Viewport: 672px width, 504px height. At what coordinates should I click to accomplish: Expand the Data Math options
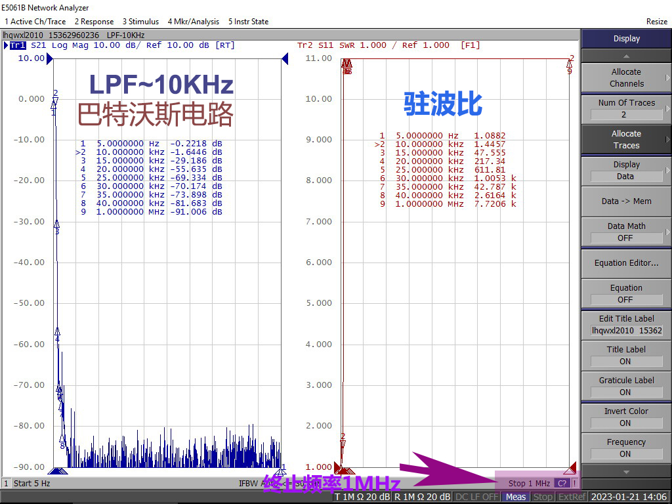tap(625, 232)
